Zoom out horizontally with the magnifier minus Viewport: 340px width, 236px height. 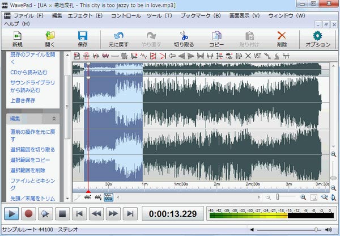(269, 197)
